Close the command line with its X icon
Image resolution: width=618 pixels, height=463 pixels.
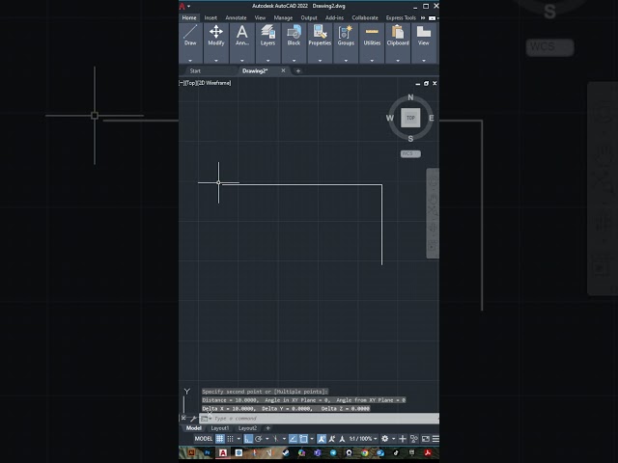tap(183, 418)
